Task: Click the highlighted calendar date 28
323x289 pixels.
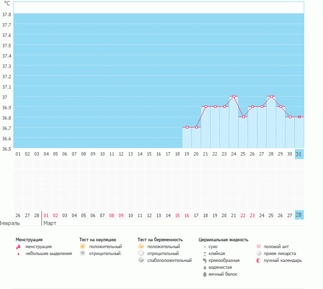Action: click(299, 215)
